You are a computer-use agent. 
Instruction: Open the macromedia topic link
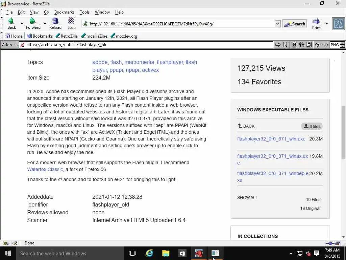pos(139,62)
